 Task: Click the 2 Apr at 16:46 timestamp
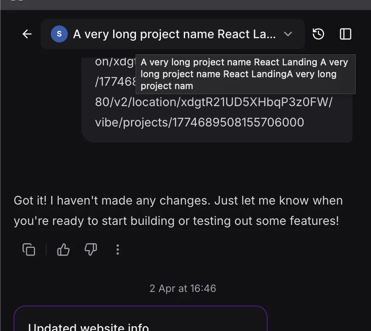(183, 289)
